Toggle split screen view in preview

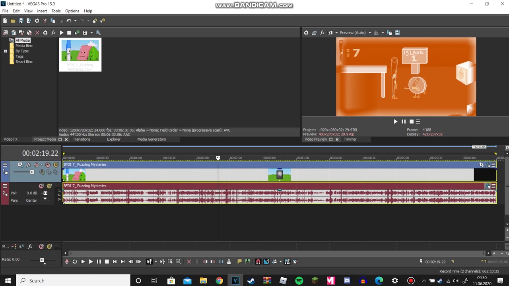[x=330, y=33]
